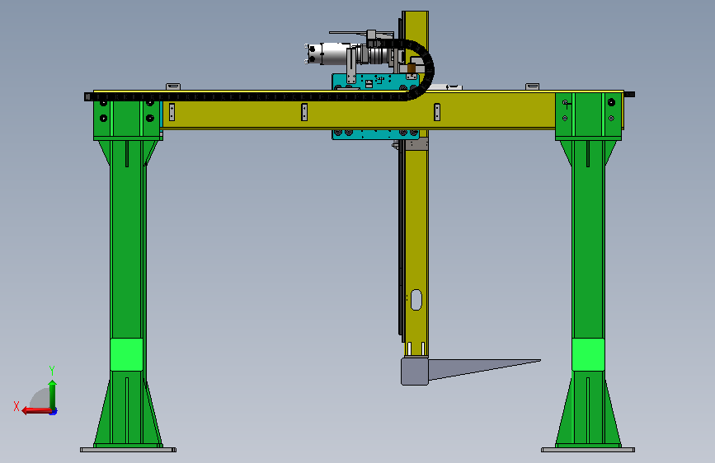Image resolution: width=715 pixels, height=463 pixels.
Task: Select the left lifting lug atop the beam
Action: pos(173,87)
